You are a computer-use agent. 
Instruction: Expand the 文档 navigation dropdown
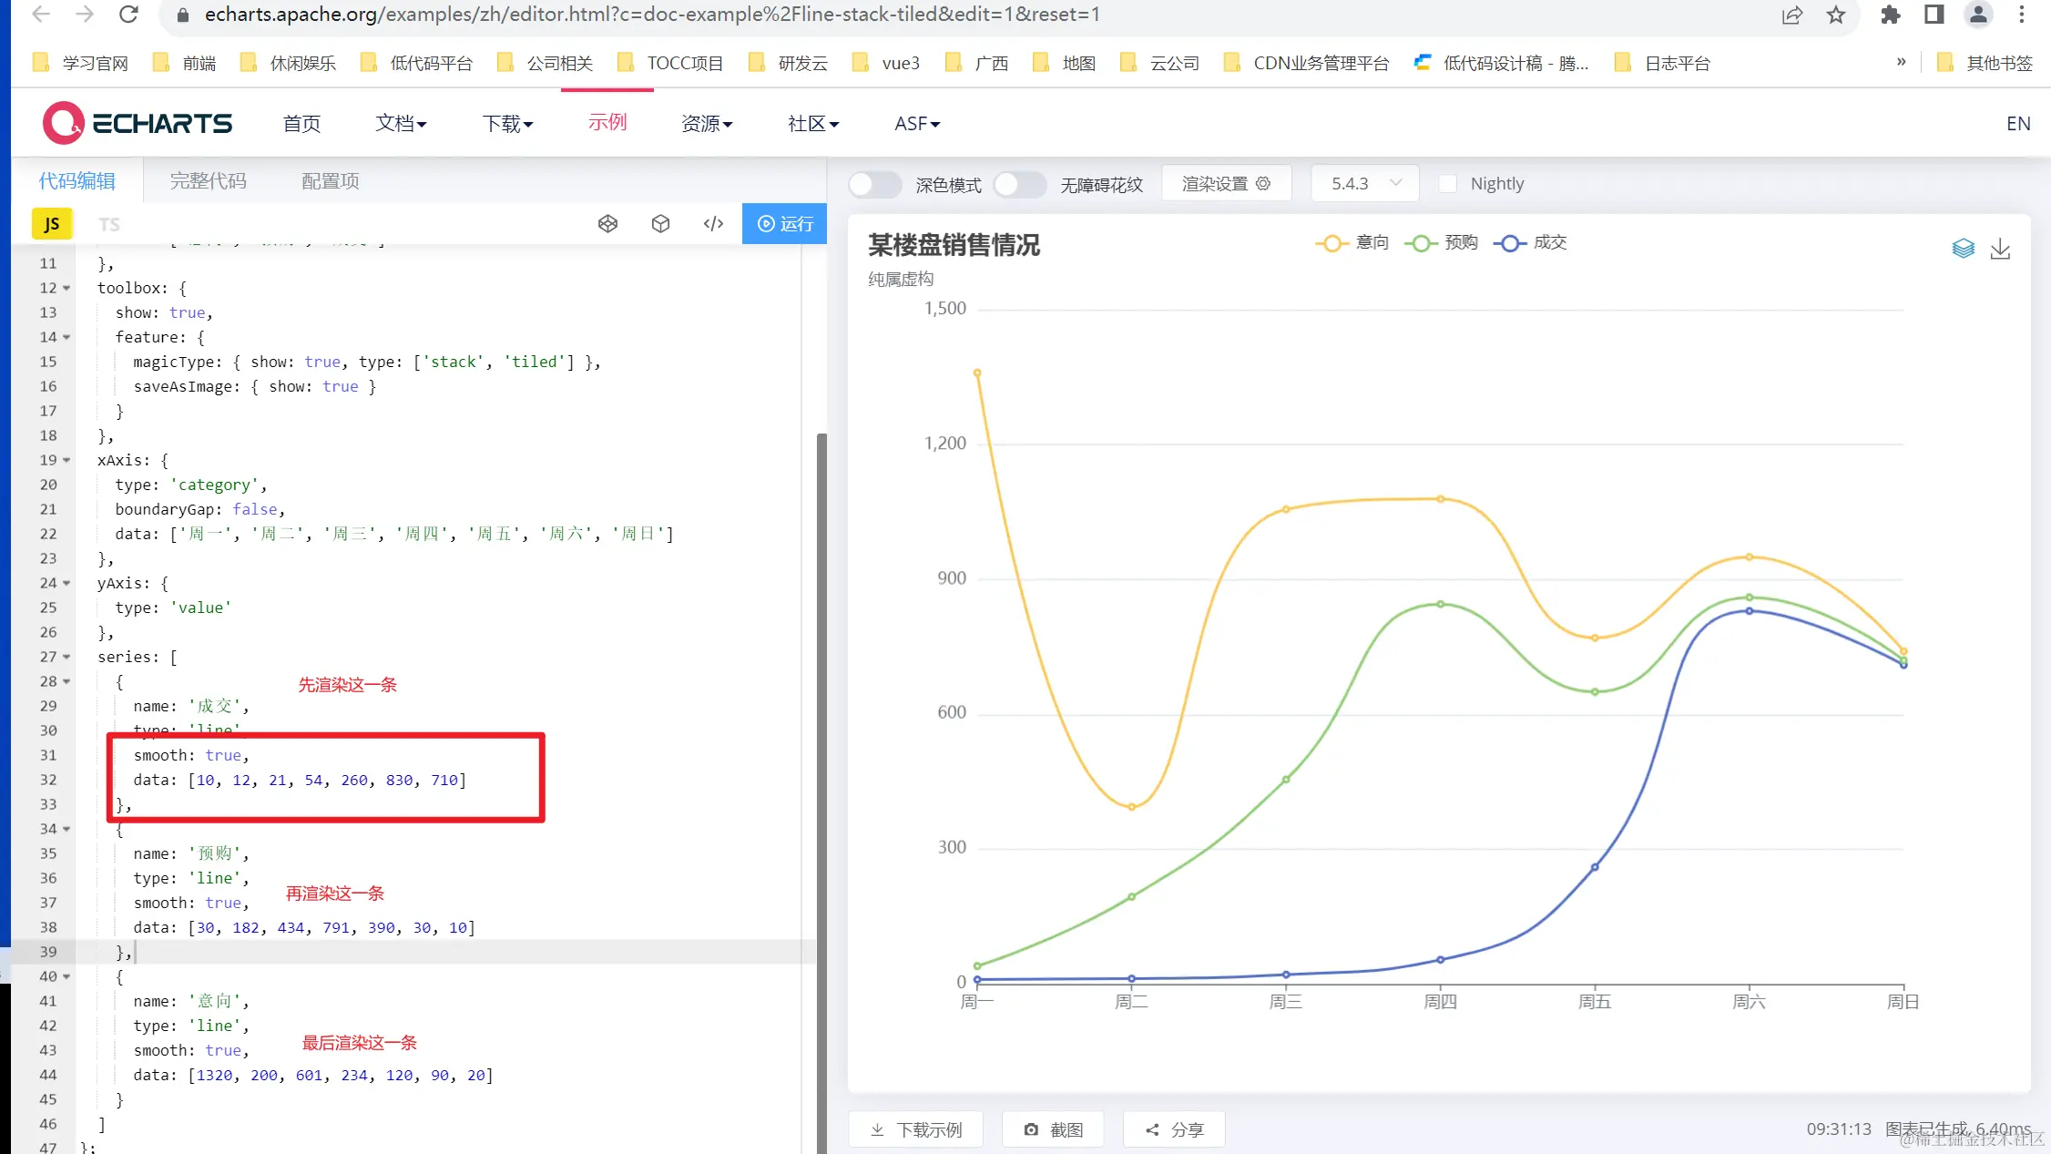coord(401,123)
